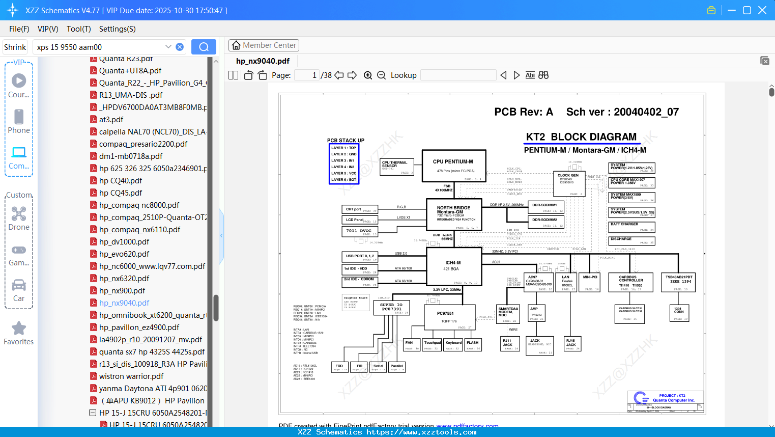
Task: Open the search history dropdown
Action: pyautogui.click(x=168, y=47)
